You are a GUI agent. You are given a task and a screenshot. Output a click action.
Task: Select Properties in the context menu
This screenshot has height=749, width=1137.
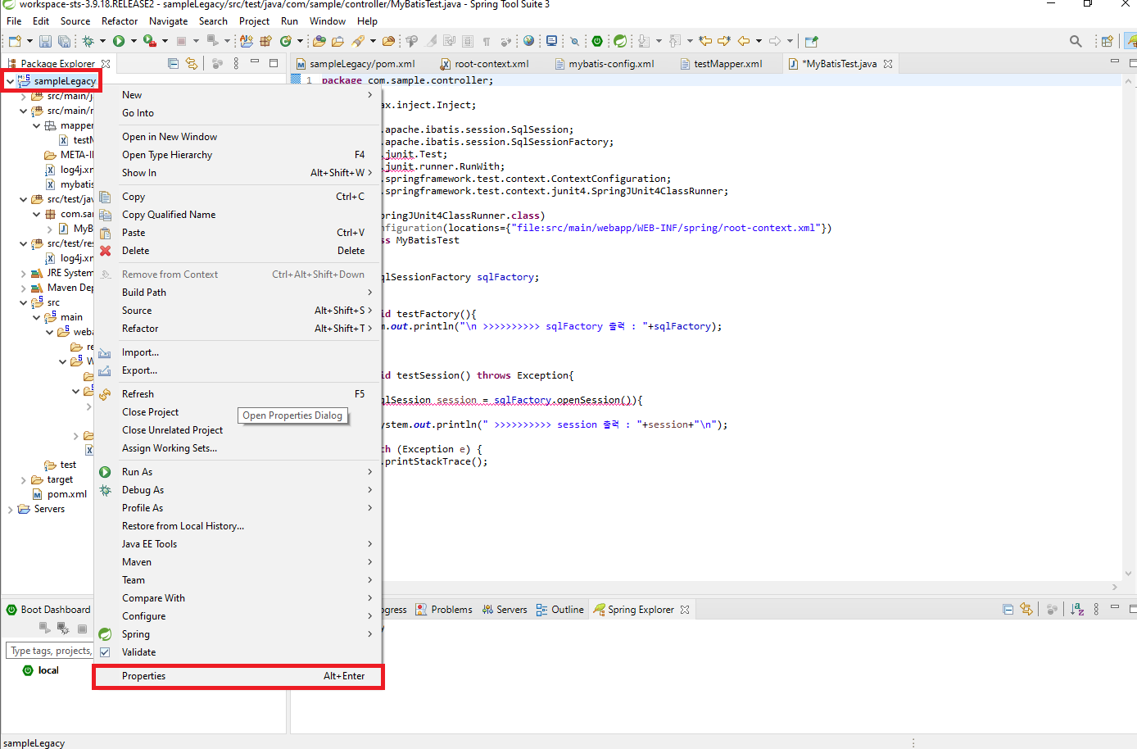238,676
